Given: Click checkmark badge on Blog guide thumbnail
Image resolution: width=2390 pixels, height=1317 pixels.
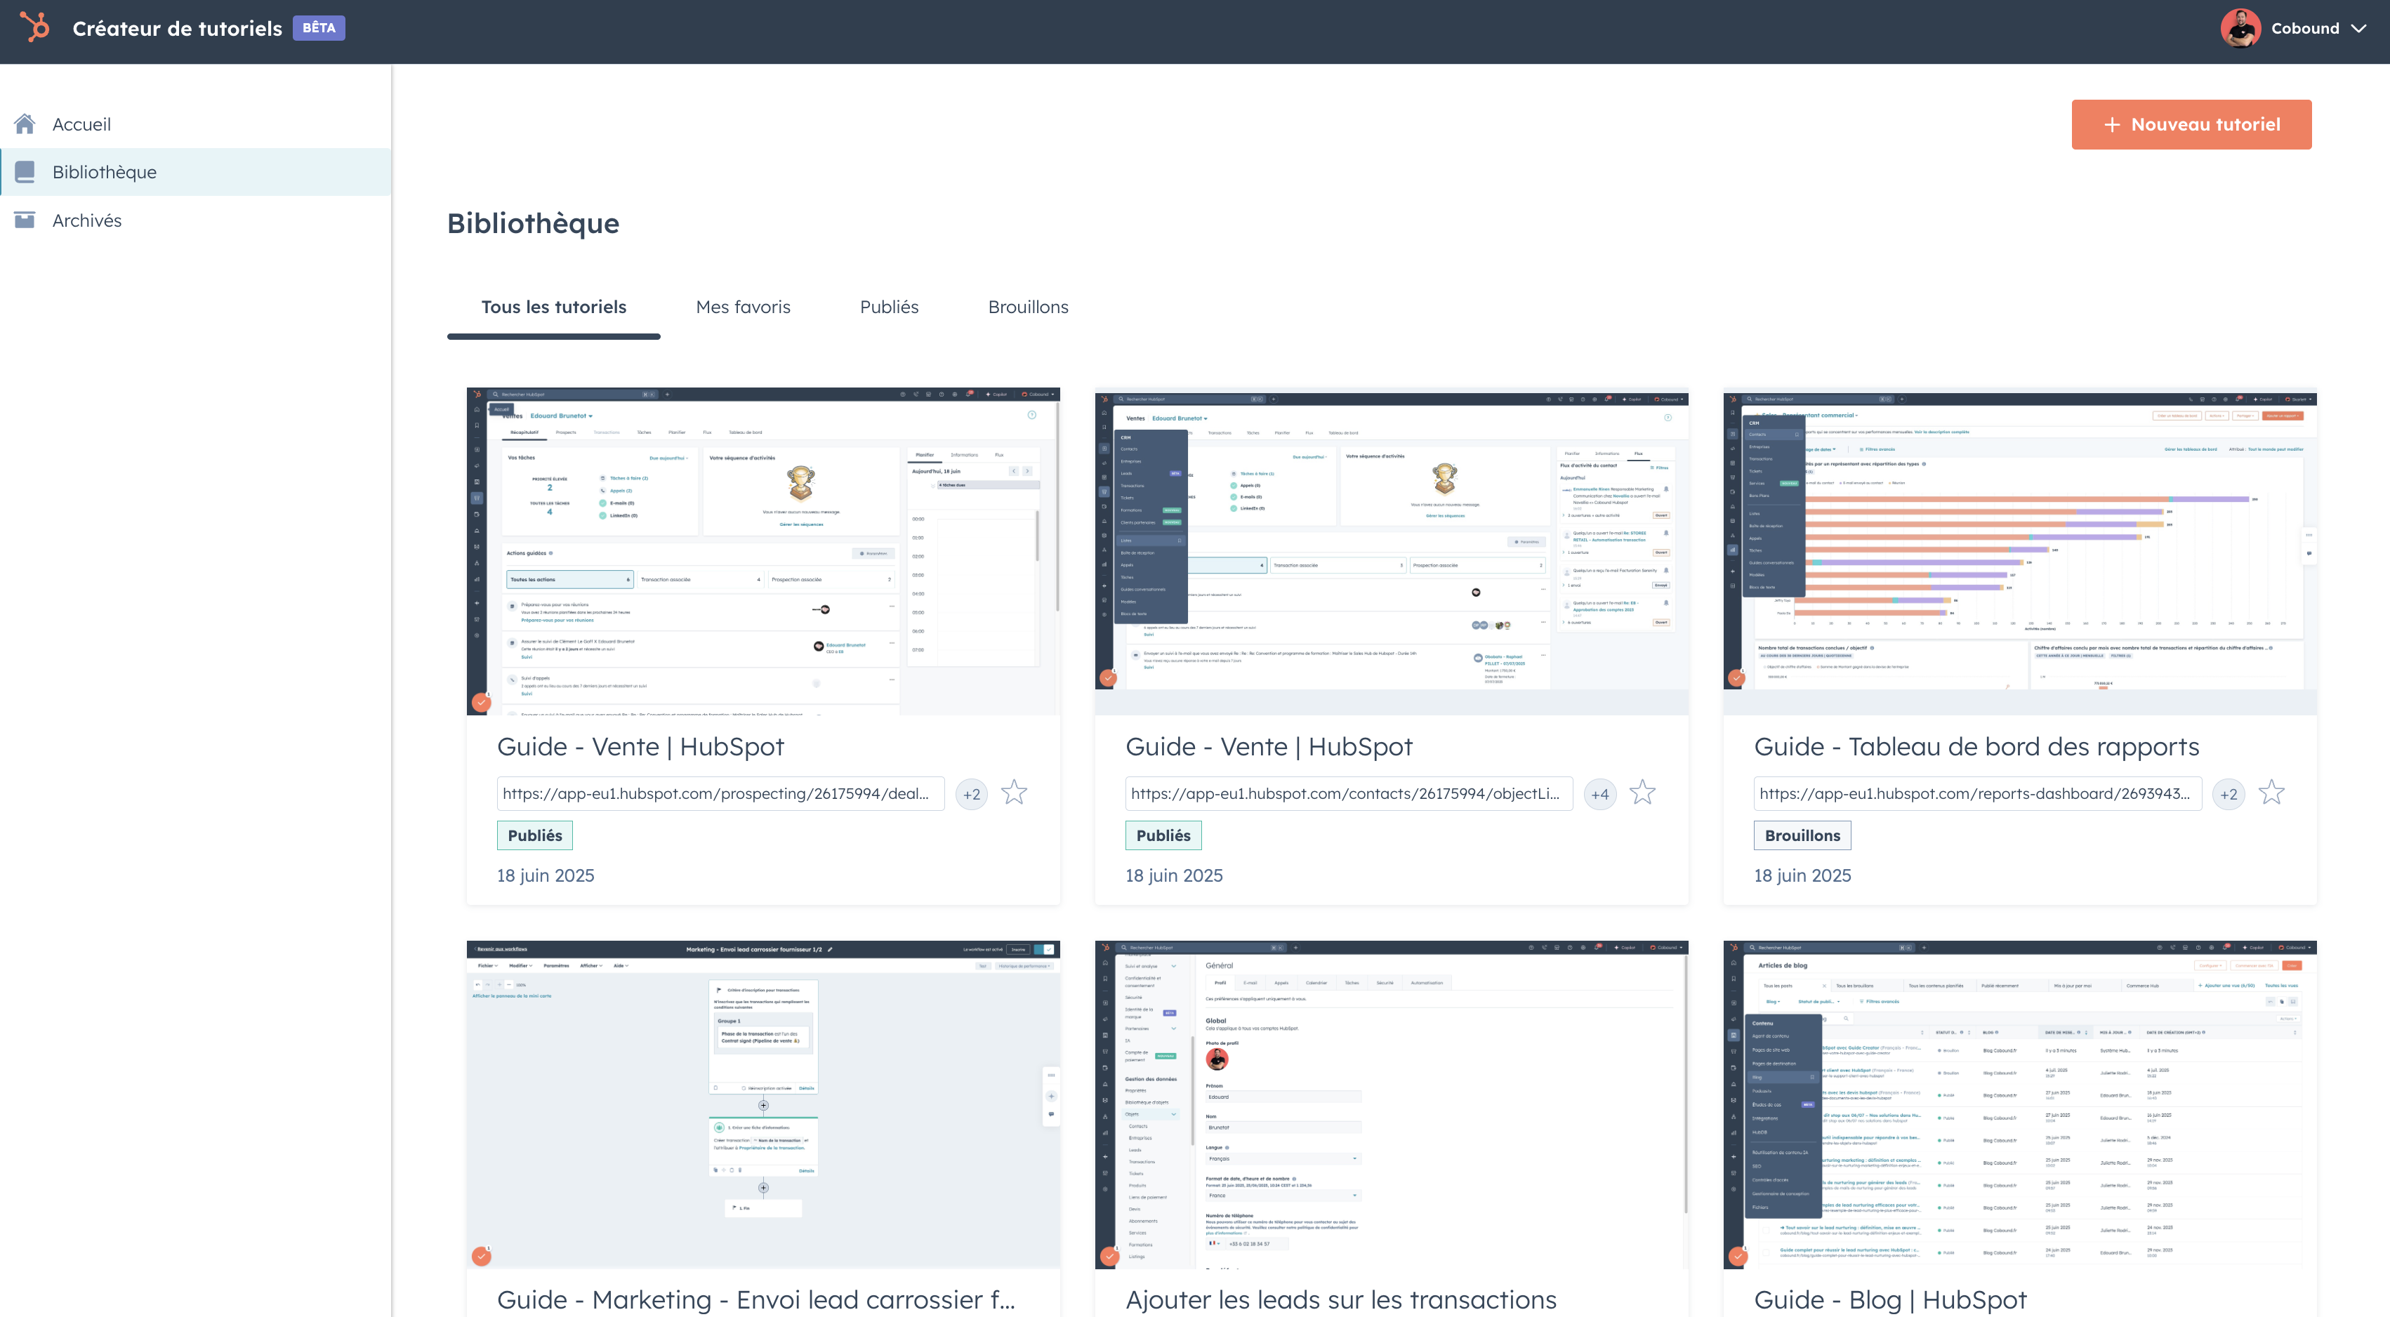Looking at the screenshot, I should click(x=1737, y=1256).
